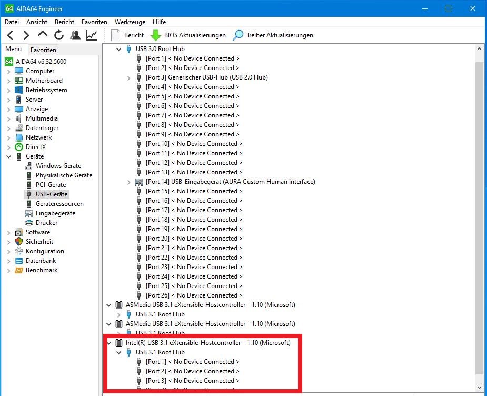Click the Drucker printer icon
This screenshot has width=487, height=396.
point(29,222)
